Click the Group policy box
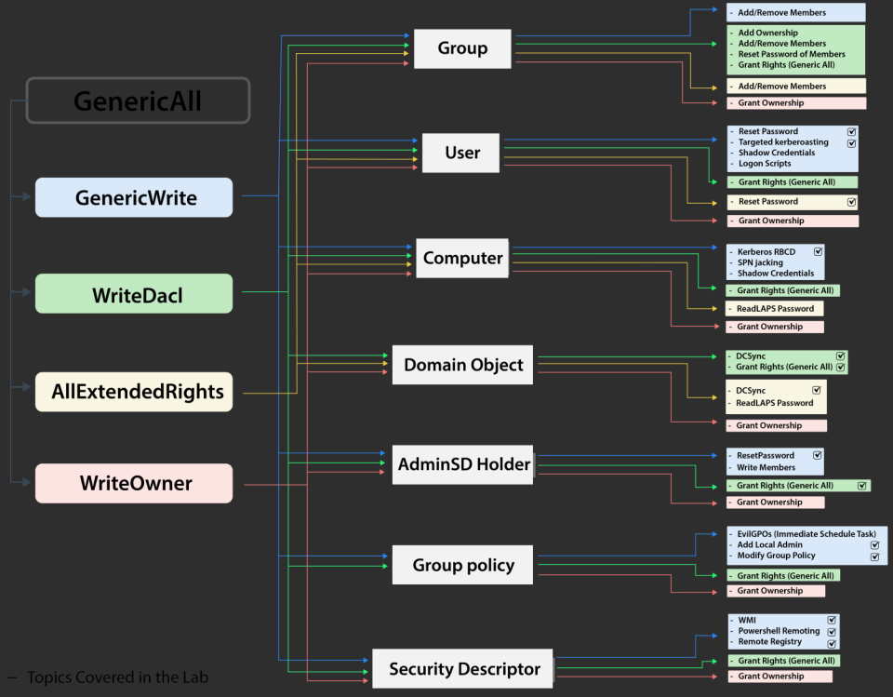The height and width of the screenshot is (697, 893). (462, 565)
